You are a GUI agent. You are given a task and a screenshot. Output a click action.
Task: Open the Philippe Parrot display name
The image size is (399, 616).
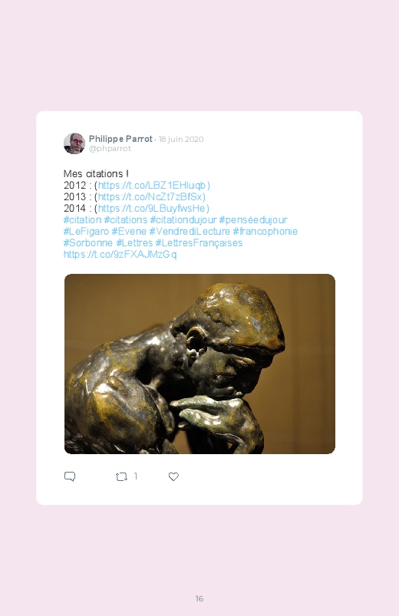point(120,139)
